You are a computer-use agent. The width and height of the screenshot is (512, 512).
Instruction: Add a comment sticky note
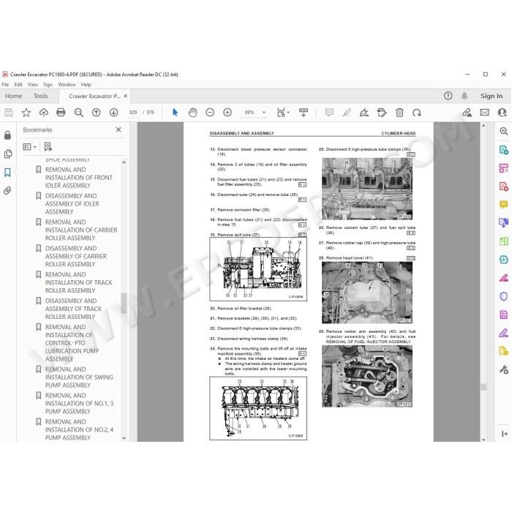coord(329,113)
